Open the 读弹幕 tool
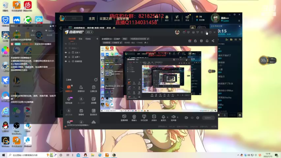281x158 pixels. (93, 100)
